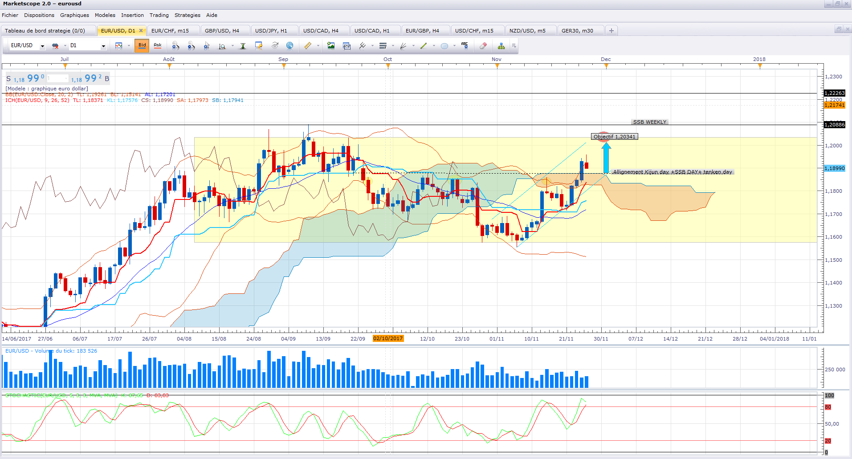Click the save chart image icon
852x459 pixels.
pos(331,45)
